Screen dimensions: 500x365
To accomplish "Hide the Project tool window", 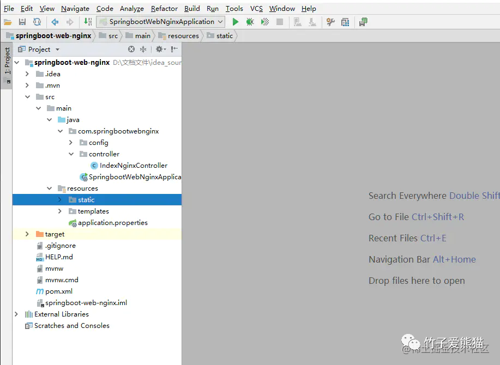I will tap(174, 49).
